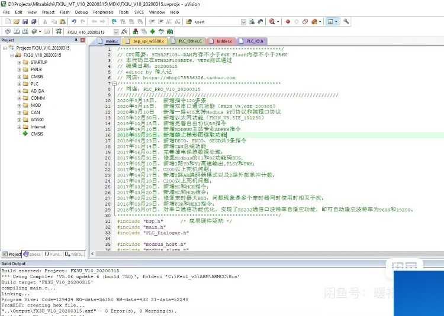Click the 'Program Size' build output line
Image resolution: width=444 pixels, height=316 pixels.
pos(95,299)
